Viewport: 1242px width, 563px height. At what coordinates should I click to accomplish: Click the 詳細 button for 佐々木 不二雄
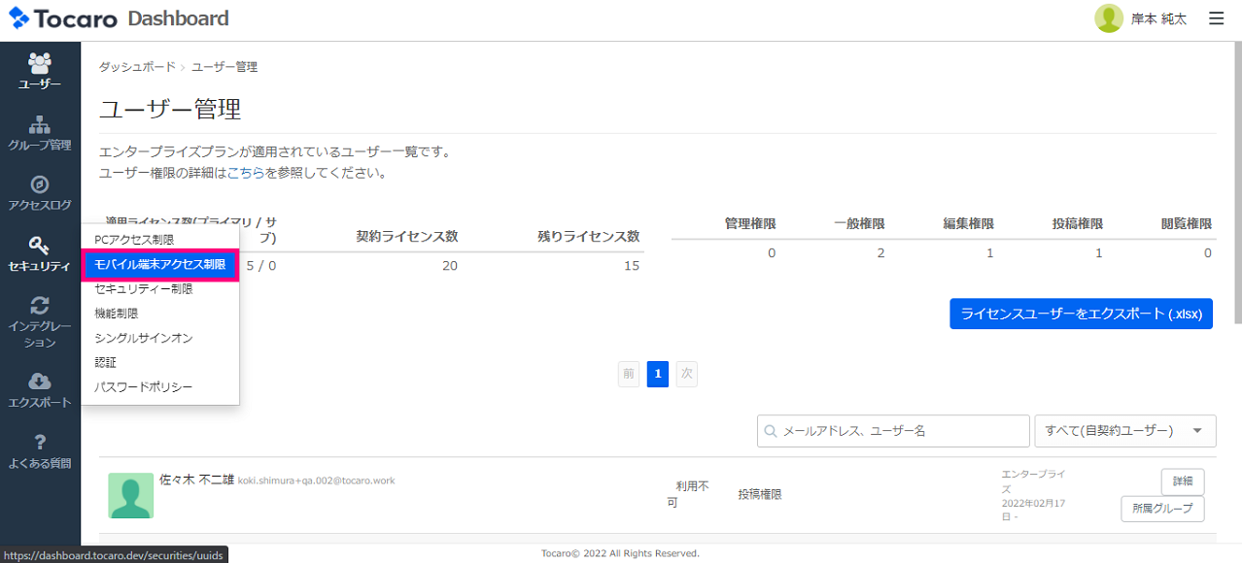click(1183, 481)
